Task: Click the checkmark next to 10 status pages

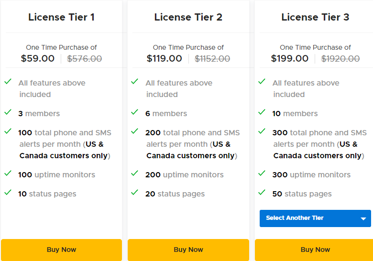Action: (x=8, y=193)
